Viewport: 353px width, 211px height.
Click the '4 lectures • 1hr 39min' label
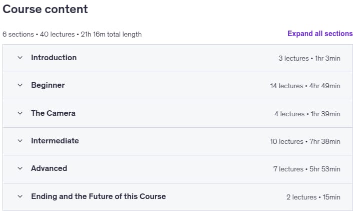(x=307, y=114)
